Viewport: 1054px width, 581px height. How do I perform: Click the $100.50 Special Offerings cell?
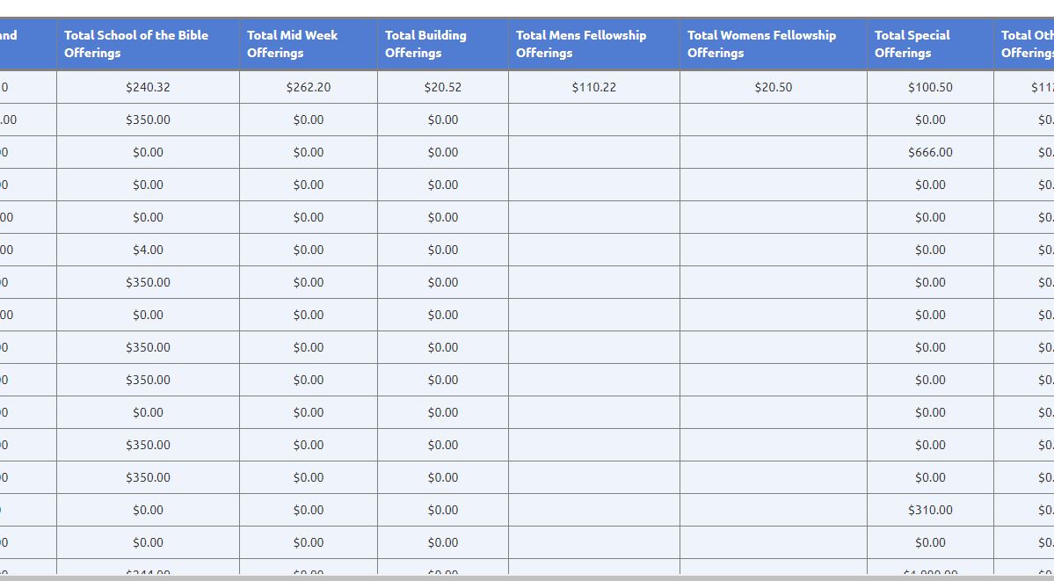(930, 87)
